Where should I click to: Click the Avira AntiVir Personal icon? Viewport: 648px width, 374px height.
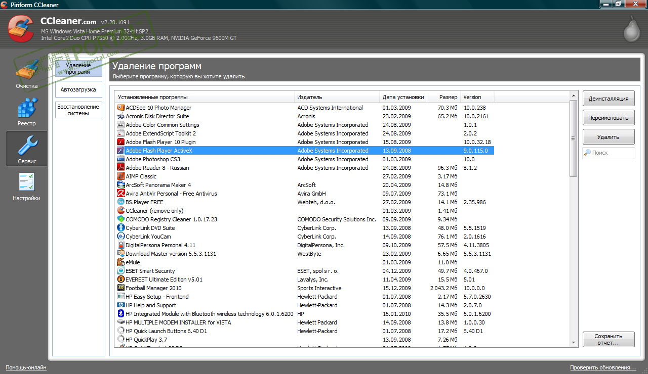point(121,194)
